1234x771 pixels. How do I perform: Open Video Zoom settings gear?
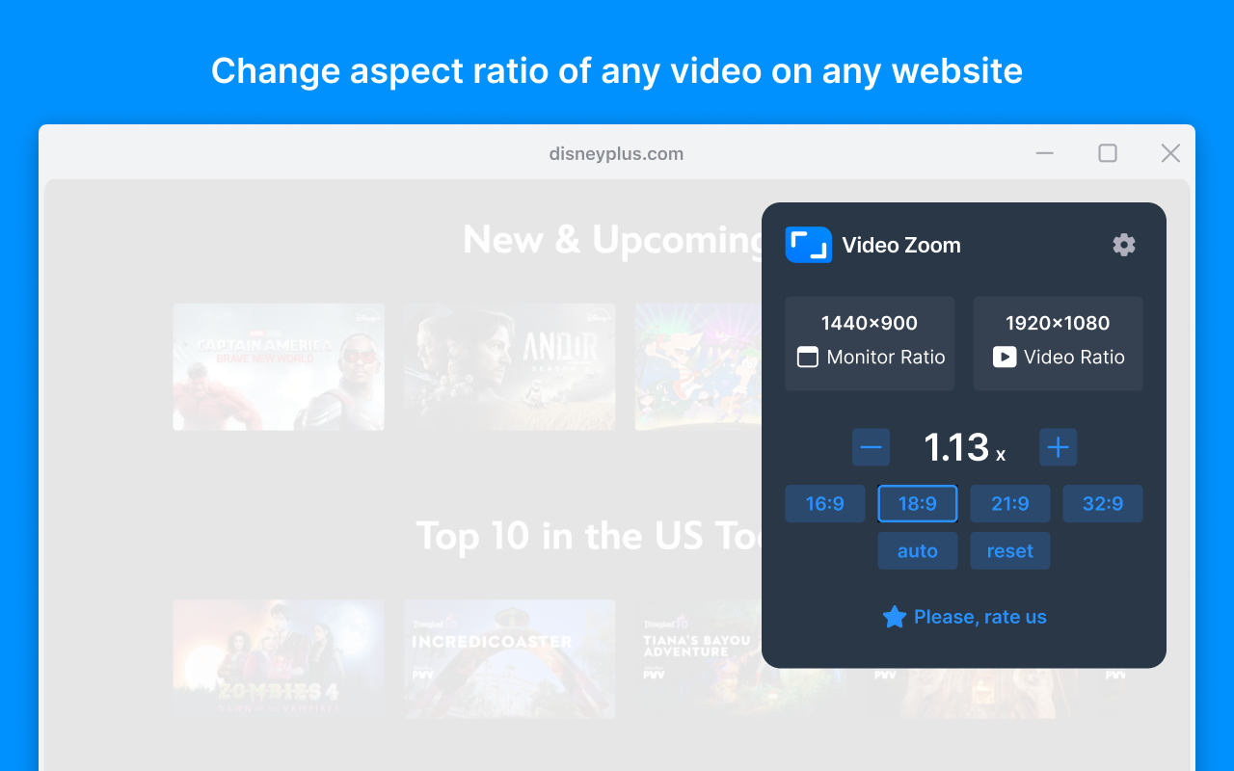pyautogui.click(x=1124, y=245)
